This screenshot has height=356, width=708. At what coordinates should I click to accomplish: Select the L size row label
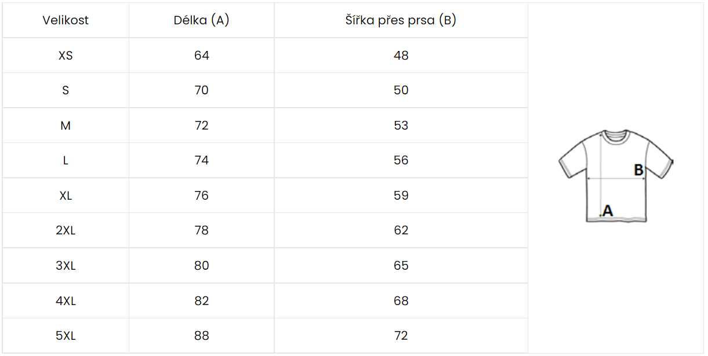(x=66, y=160)
